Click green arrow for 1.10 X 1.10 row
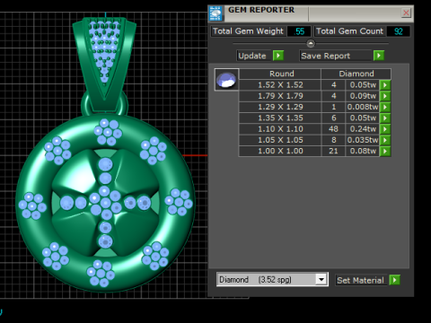The height and width of the screenshot is (323, 431). coord(385,129)
